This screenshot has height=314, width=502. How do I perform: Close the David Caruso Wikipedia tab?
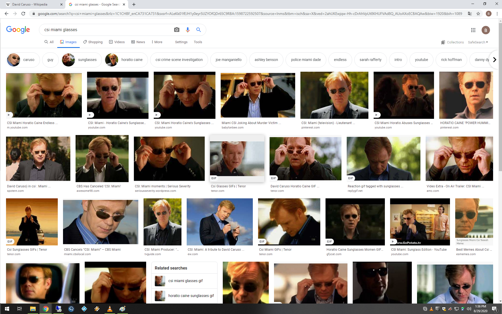[61, 4]
